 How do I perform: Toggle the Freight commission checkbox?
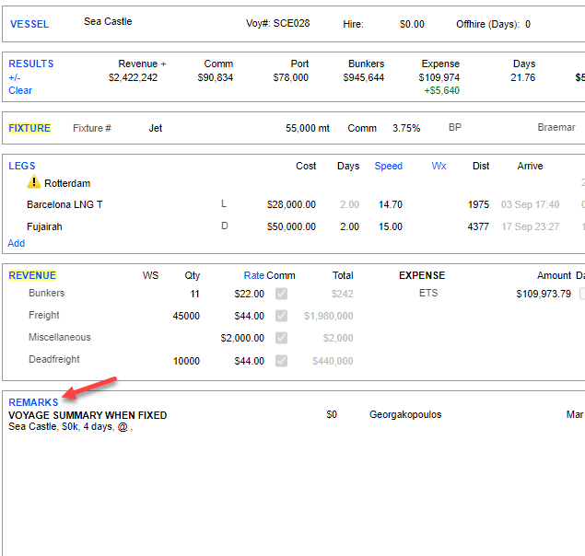tap(282, 316)
